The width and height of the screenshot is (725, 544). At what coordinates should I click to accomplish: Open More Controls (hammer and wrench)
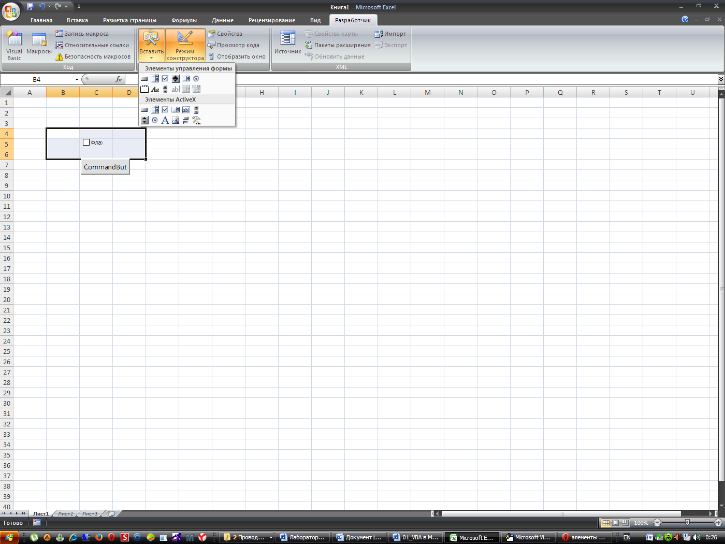[196, 120]
